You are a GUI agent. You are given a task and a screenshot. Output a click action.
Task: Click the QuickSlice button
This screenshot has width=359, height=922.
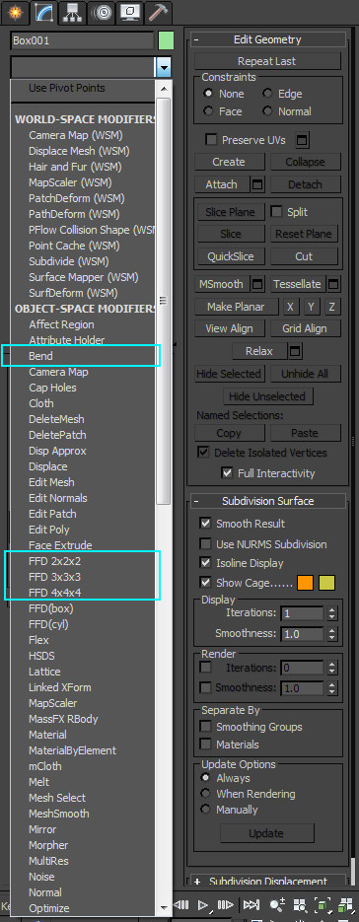pos(230,256)
